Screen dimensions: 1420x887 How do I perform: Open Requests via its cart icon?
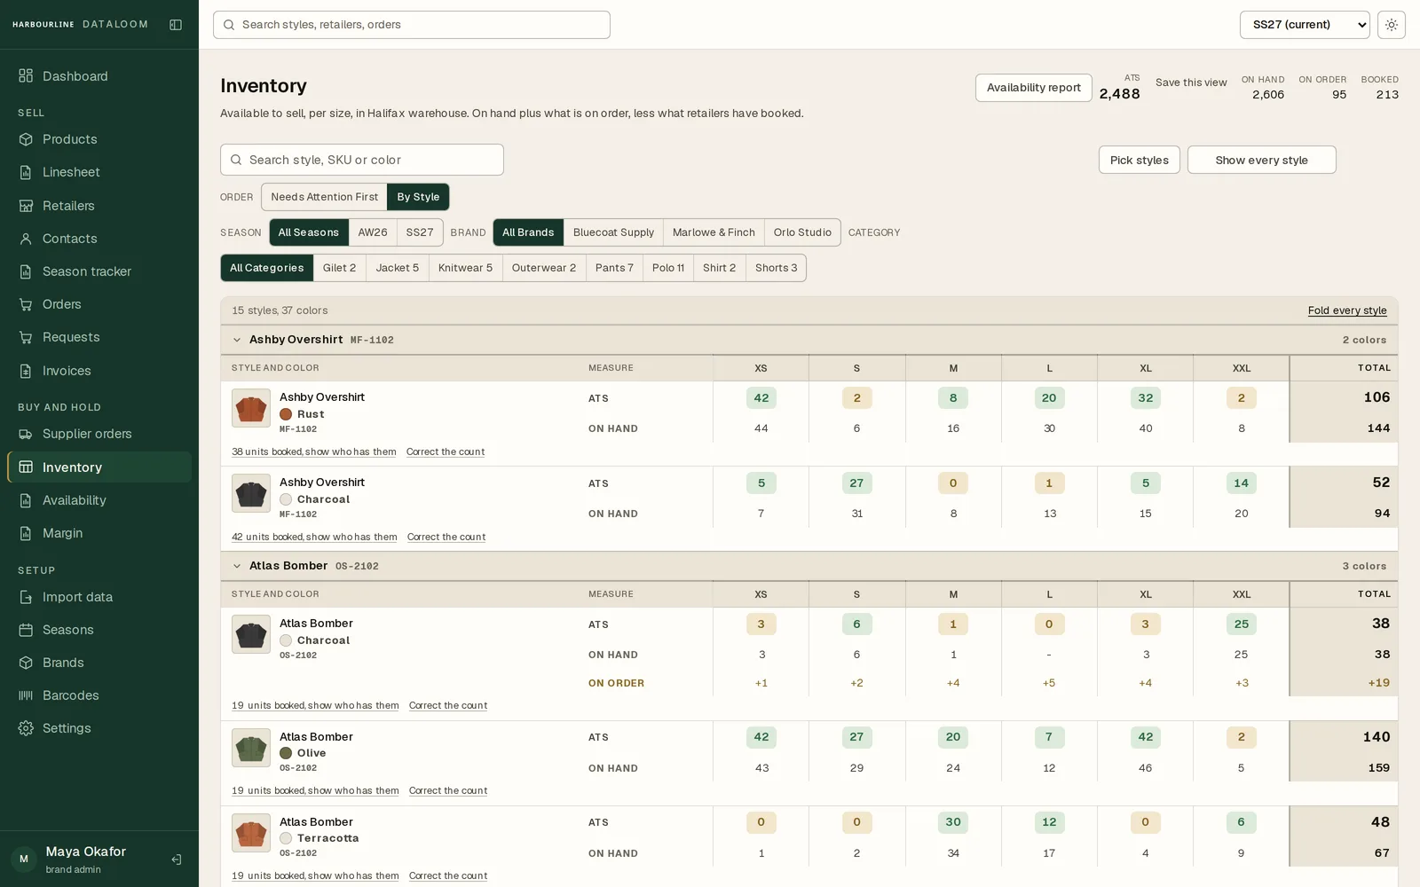pos(26,337)
